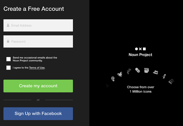183x126 pixels.
Task: Click the smiley pill capsule icon
Action: tap(137, 70)
